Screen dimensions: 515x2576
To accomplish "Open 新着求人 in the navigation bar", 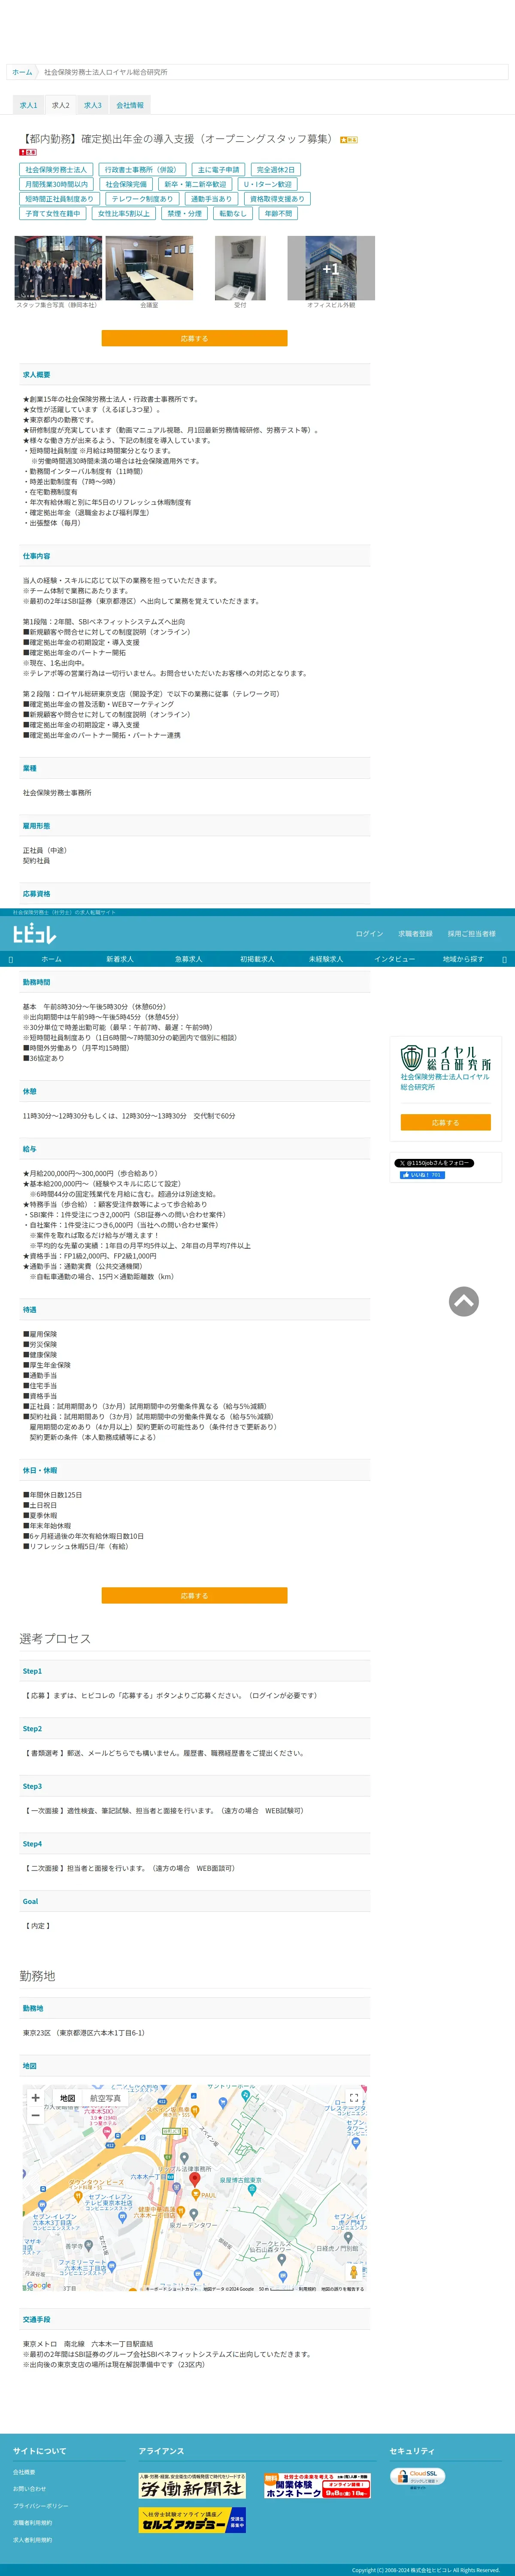I will pos(120,959).
